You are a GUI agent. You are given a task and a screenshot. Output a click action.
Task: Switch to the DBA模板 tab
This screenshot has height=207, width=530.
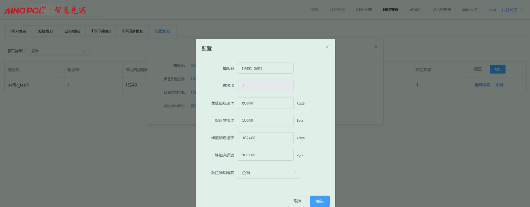(x=18, y=31)
